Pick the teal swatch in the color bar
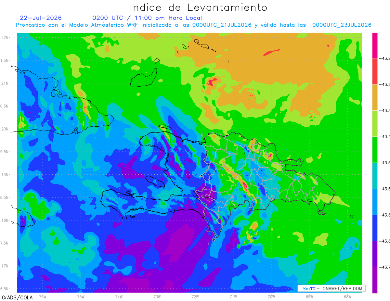 pos(375,176)
